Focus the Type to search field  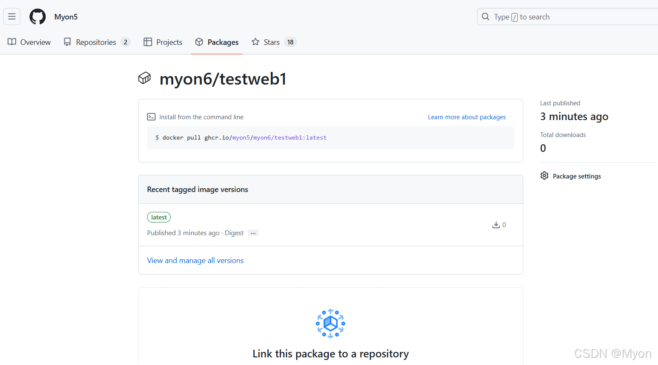(x=568, y=17)
